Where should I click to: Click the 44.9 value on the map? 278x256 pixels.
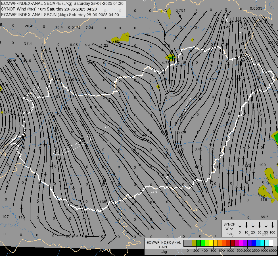(x=27, y=61)
